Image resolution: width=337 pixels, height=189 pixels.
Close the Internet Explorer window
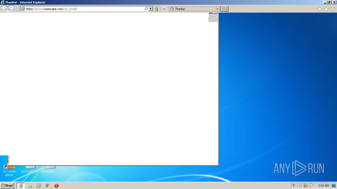click(334, 2)
